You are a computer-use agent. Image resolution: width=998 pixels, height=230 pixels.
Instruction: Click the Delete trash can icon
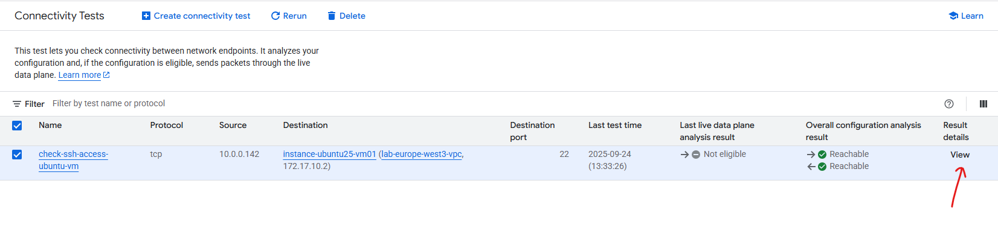(332, 16)
